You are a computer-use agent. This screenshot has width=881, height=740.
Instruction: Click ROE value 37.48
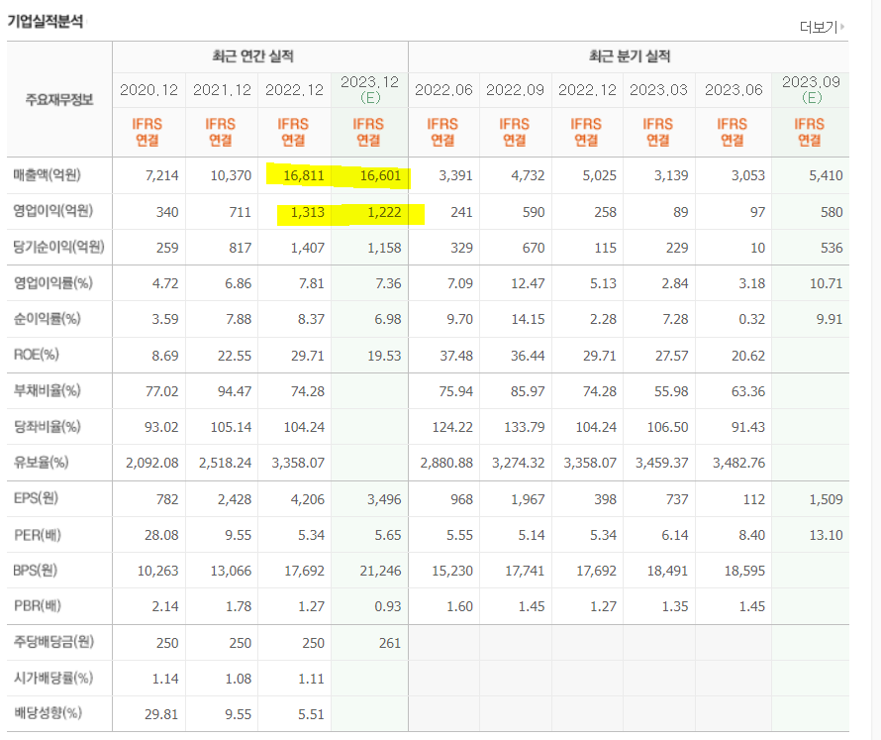pyautogui.click(x=456, y=356)
